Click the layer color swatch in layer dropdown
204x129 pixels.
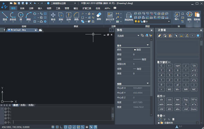click(144, 22)
